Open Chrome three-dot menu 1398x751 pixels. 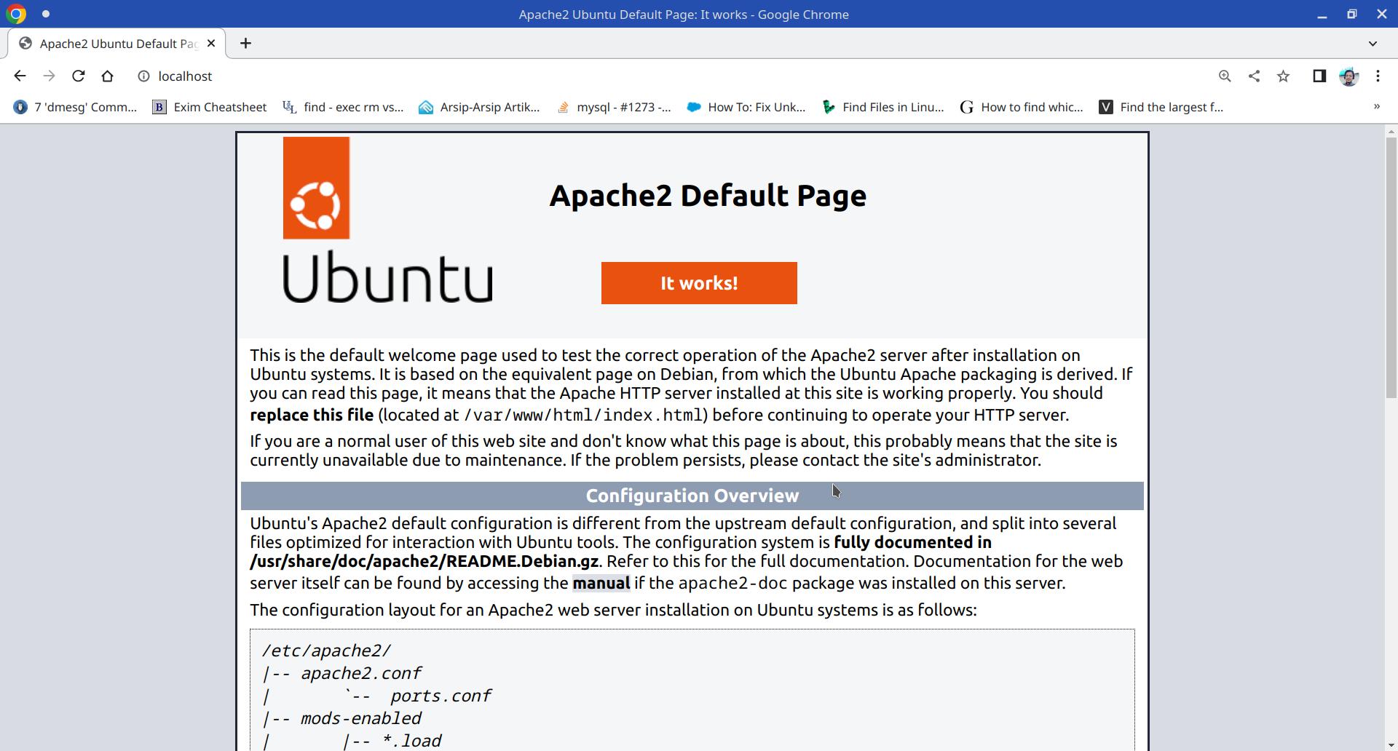(1378, 76)
